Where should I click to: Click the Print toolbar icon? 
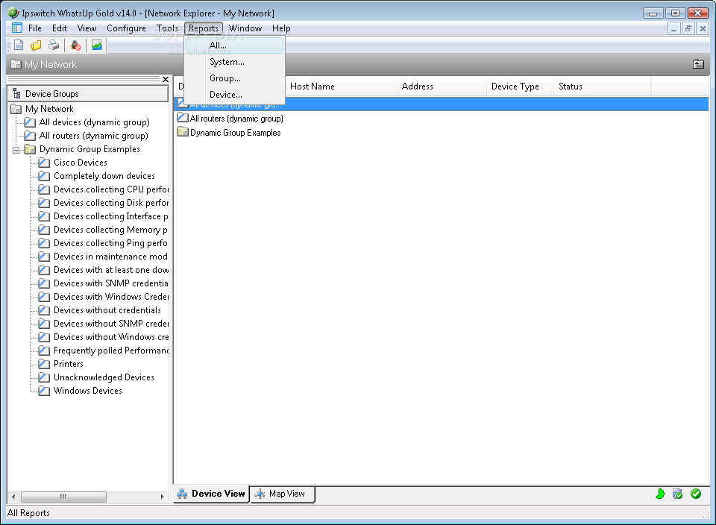coord(54,45)
